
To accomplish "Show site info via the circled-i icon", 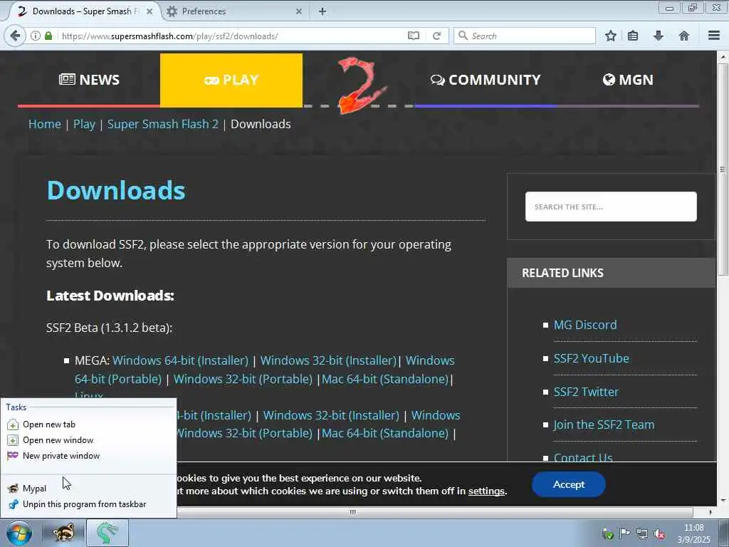I will pos(36,36).
